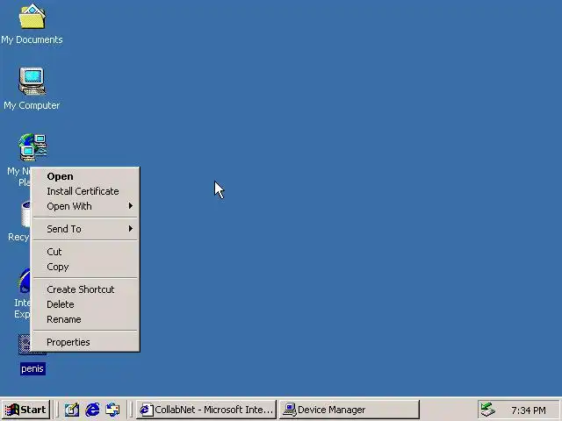The image size is (562, 421).
Task: Expand the Send To submenu
Action: pos(85,229)
